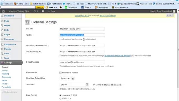Click the Plugins icon in sidebar
Screen dimensions: 179x101
[x=2, y=49]
